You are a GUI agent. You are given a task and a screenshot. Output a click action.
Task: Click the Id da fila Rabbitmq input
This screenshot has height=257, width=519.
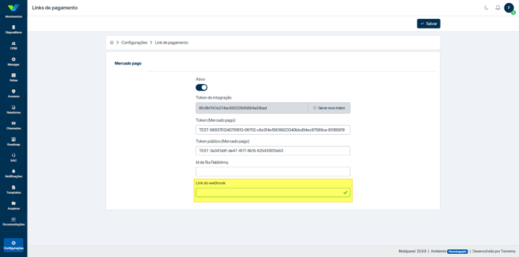(x=273, y=172)
